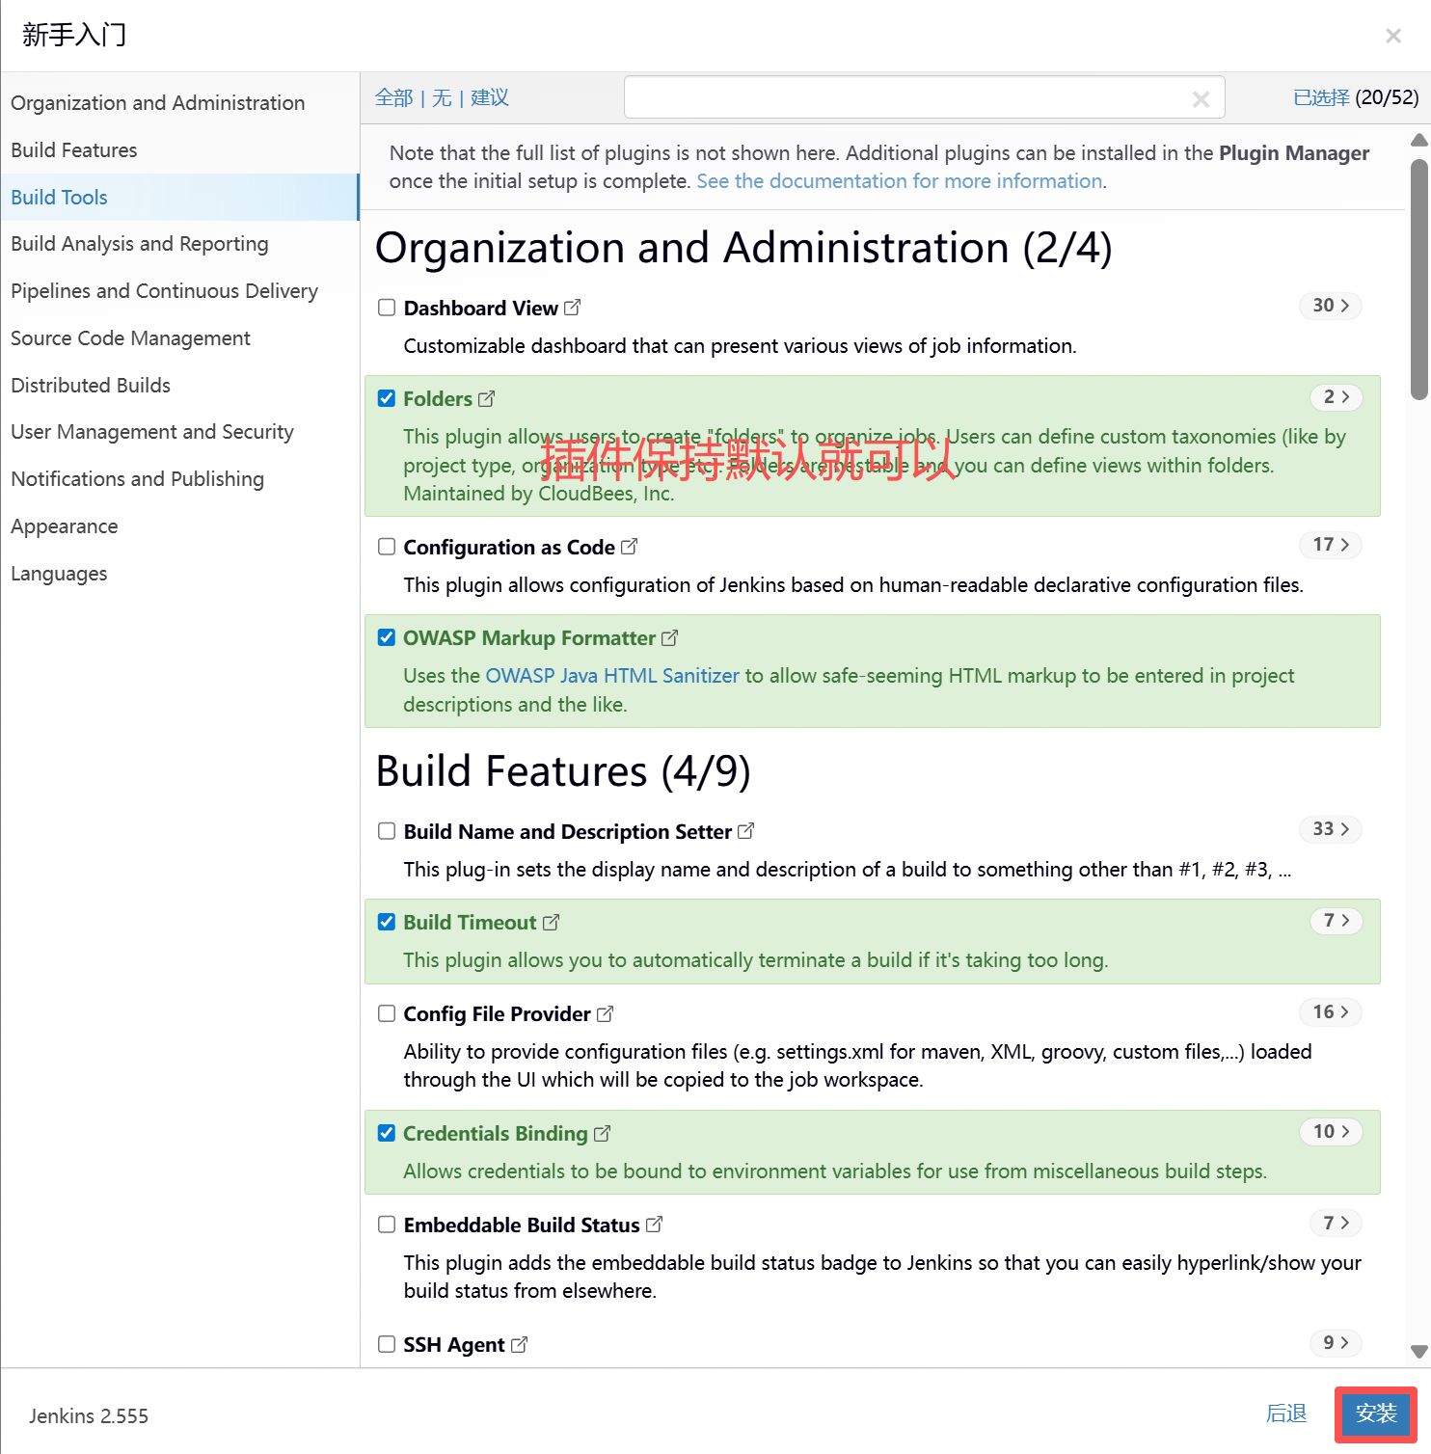Screen dimensions: 1431x1454
Task: Open Config File Provider external link icon
Action: click(x=605, y=1013)
